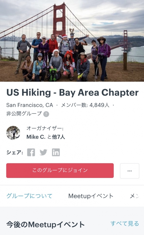144x235 pixels.
Task: Switch to the Meetupイベント tab
Action: 91,196
